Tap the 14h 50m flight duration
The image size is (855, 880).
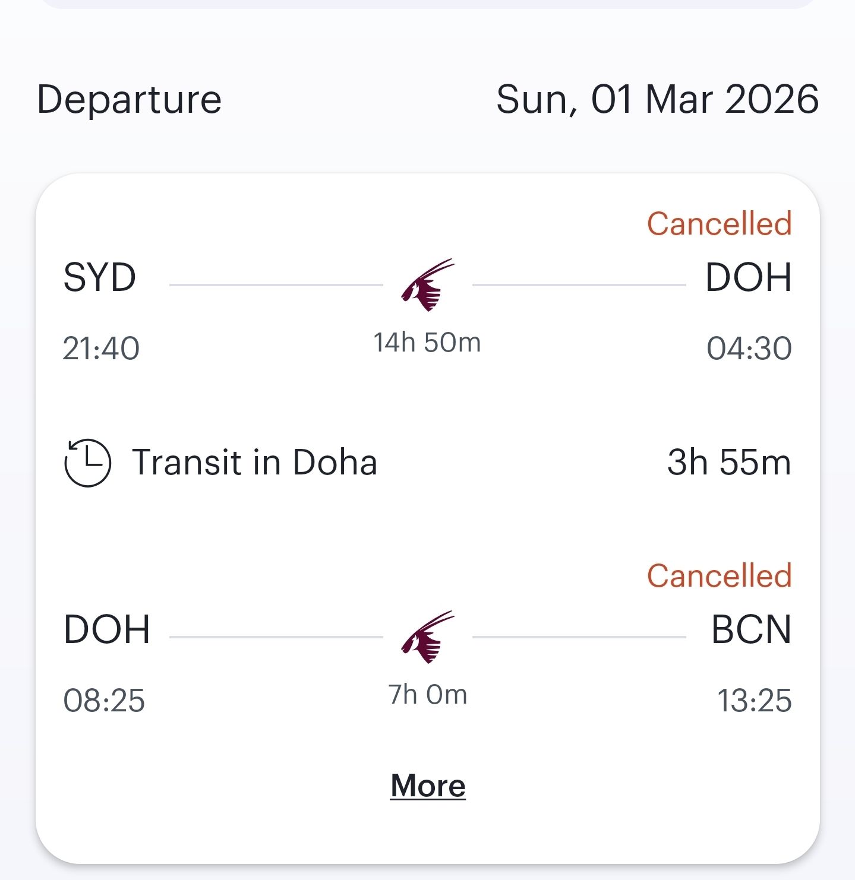[427, 343]
